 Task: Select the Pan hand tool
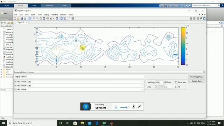point(41,19)
